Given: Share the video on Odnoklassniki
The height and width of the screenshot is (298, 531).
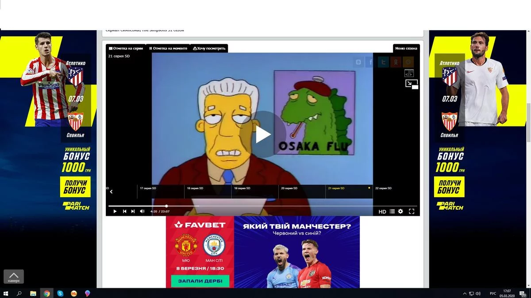Looking at the screenshot, I should coord(396,62).
